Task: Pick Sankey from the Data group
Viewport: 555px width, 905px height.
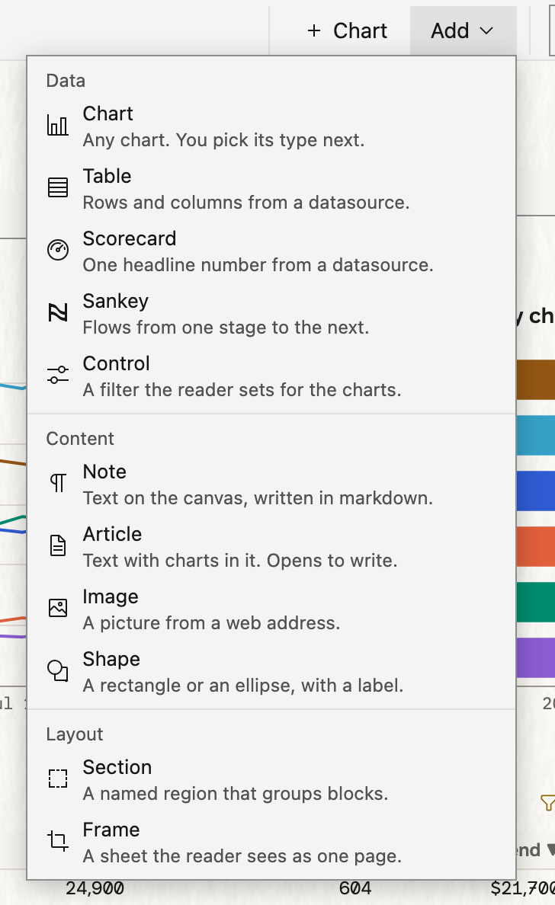Action: (x=271, y=313)
